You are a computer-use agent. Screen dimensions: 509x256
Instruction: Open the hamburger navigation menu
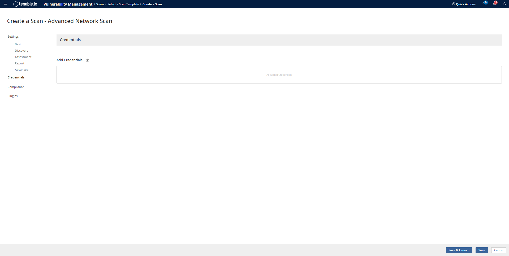pyautogui.click(x=5, y=4)
